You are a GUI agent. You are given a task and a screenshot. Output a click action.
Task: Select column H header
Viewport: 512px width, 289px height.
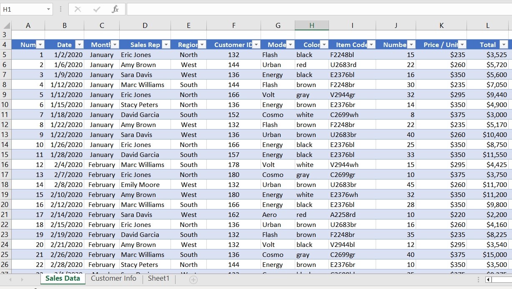311,25
